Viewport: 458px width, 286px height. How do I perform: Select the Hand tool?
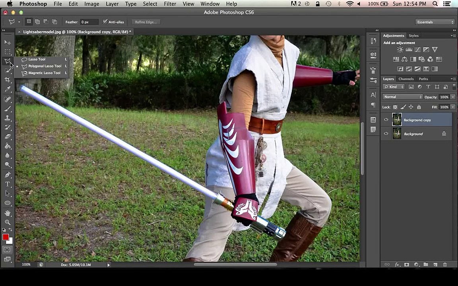[x=8, y=213]
